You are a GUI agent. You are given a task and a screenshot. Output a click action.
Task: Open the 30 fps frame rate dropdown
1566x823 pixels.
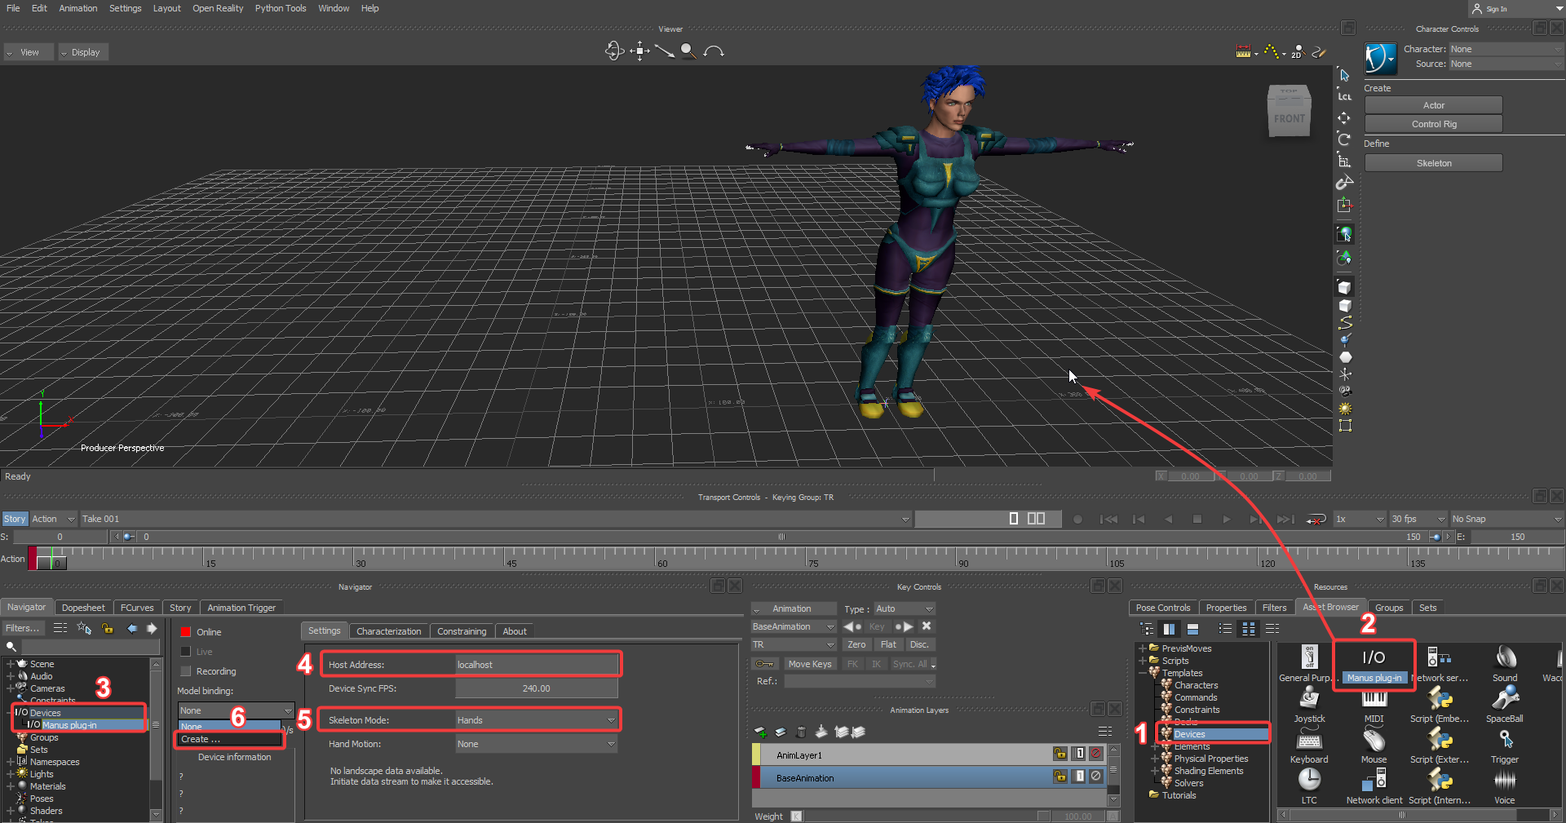point(1418,519)
